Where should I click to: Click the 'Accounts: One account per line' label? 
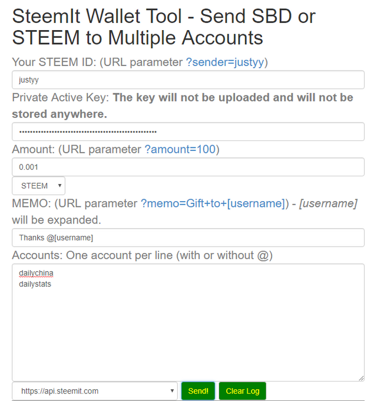[142, 255]
